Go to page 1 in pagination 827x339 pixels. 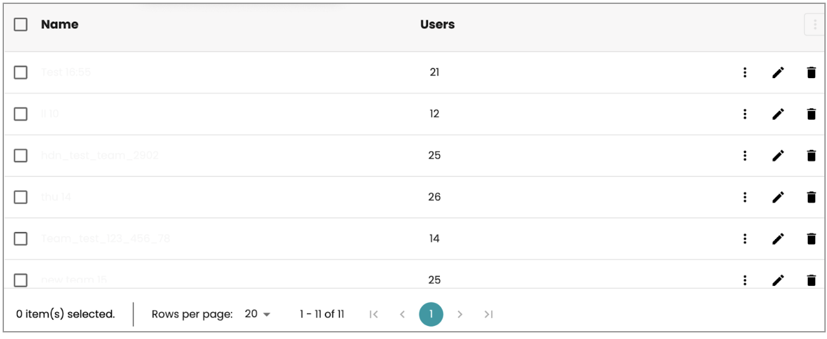pos(431,314)
